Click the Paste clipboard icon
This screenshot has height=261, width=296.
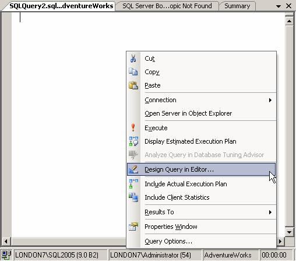tap(133, 85)
